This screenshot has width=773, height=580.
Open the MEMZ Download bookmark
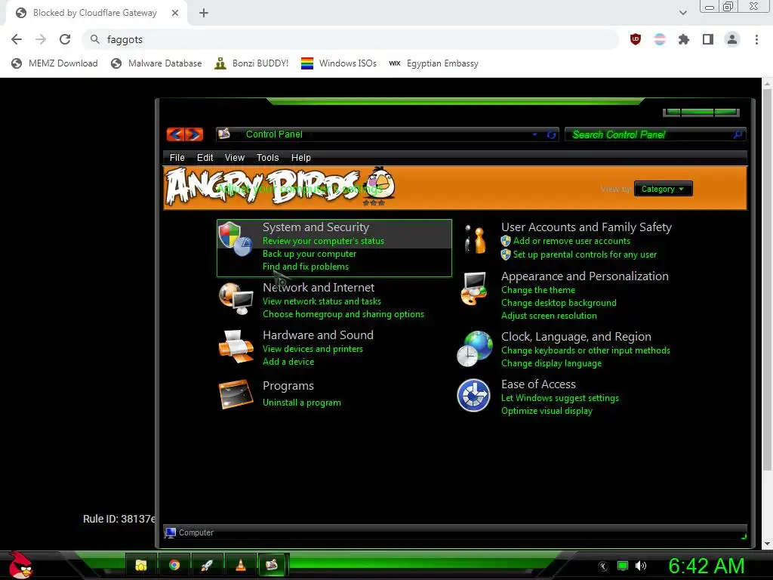pyautogui.click(x=54, y=63)
